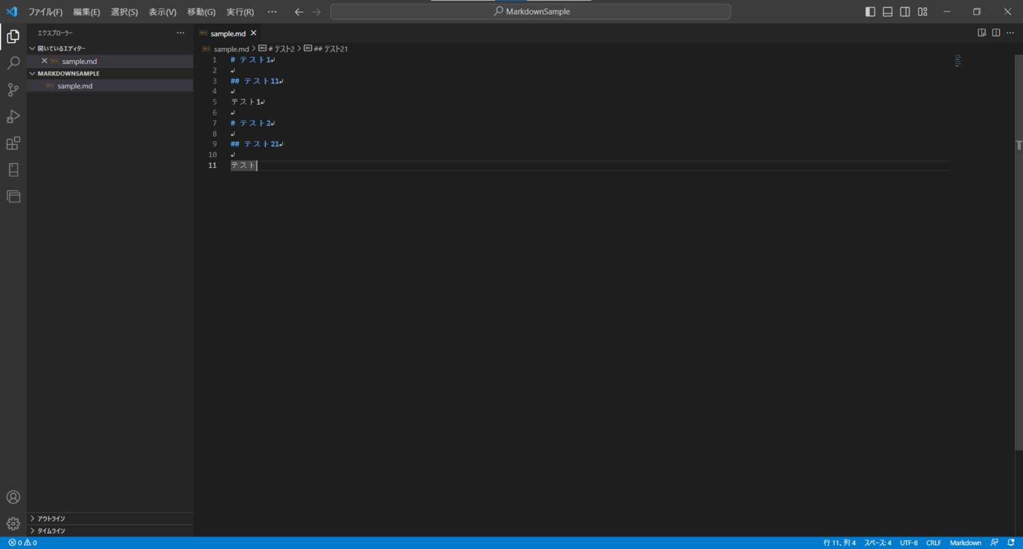Image resolution: width=1023 pixels, height=549 pixels.
Task: Click the stacked-windows icon in the activity bar
Action: (x=13, y=197)
